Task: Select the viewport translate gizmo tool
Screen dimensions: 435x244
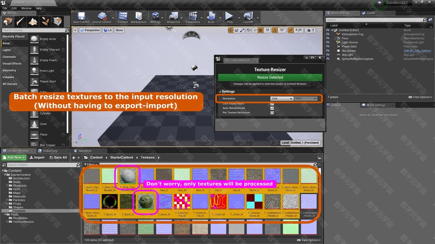Action: point(231,30)
